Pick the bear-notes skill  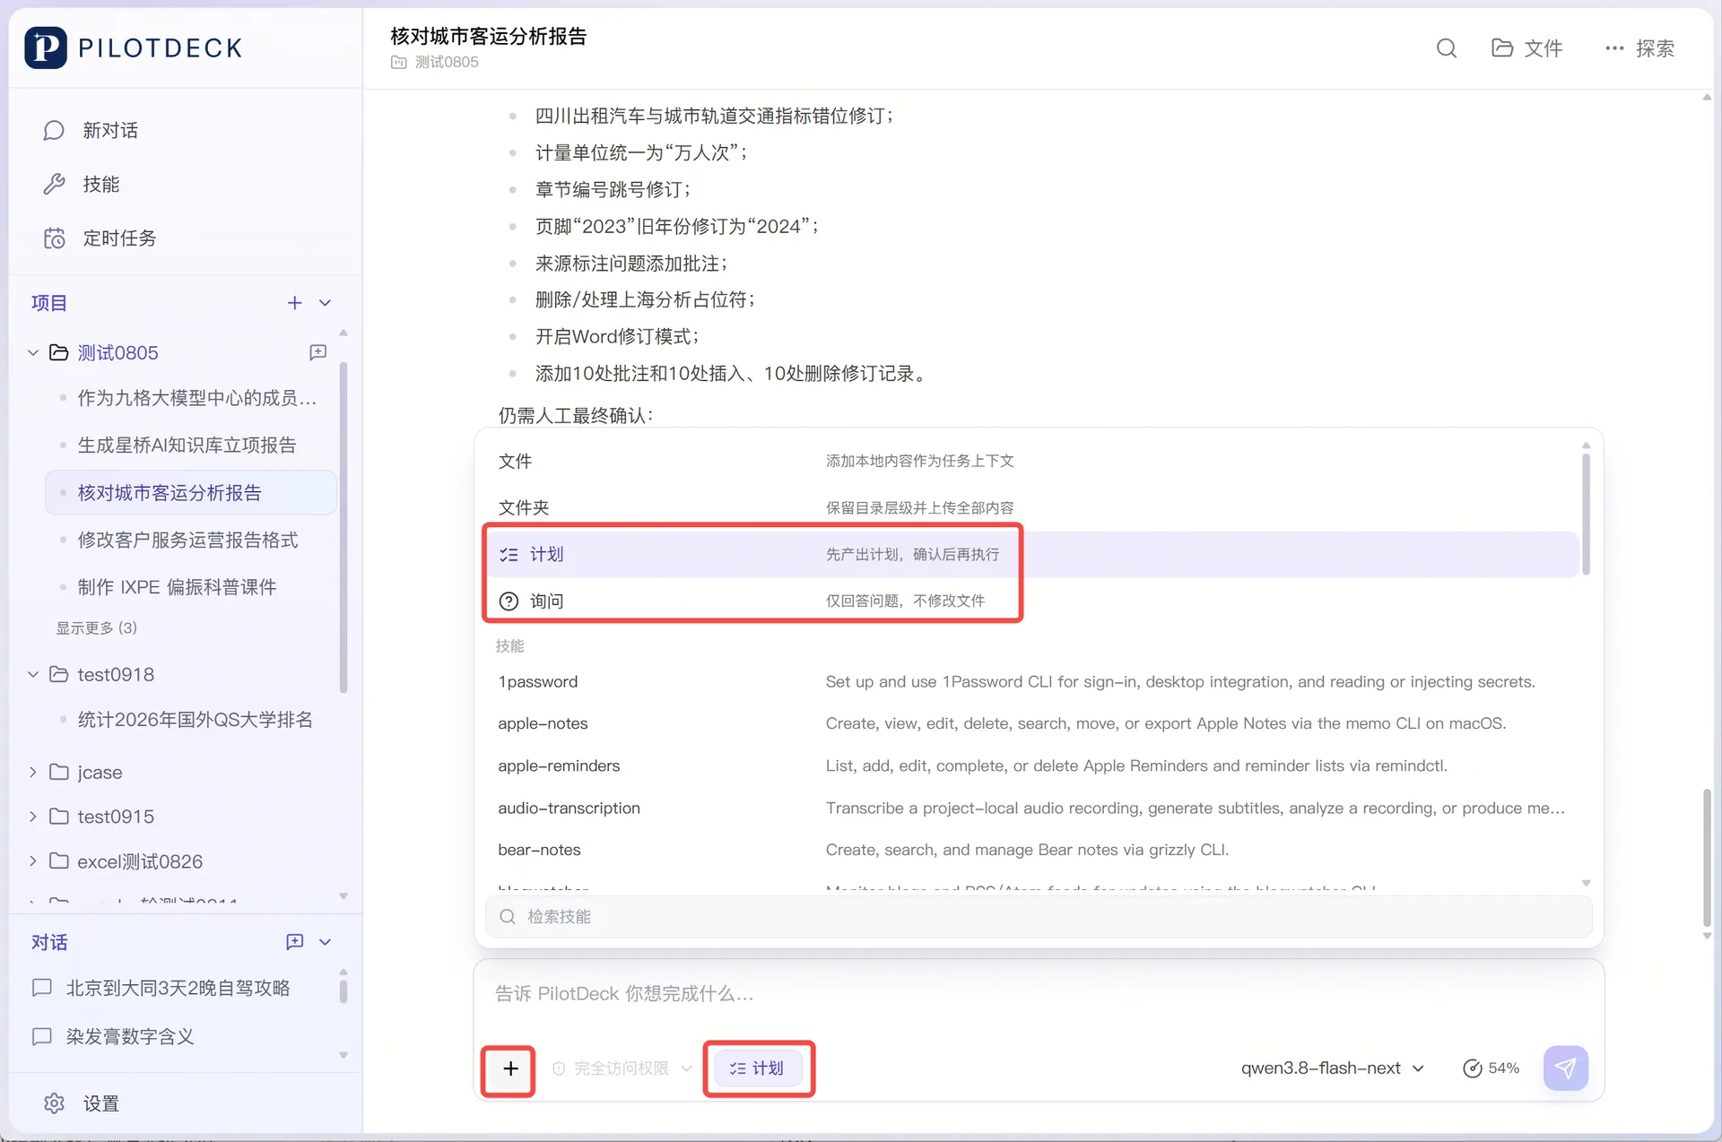coord(1031,850)
